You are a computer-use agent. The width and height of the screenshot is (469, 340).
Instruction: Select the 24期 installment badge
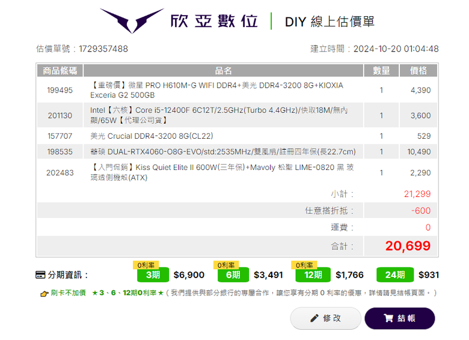tap(395, 275)
